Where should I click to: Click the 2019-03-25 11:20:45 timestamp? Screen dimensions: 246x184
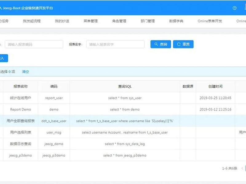[216, 98]
